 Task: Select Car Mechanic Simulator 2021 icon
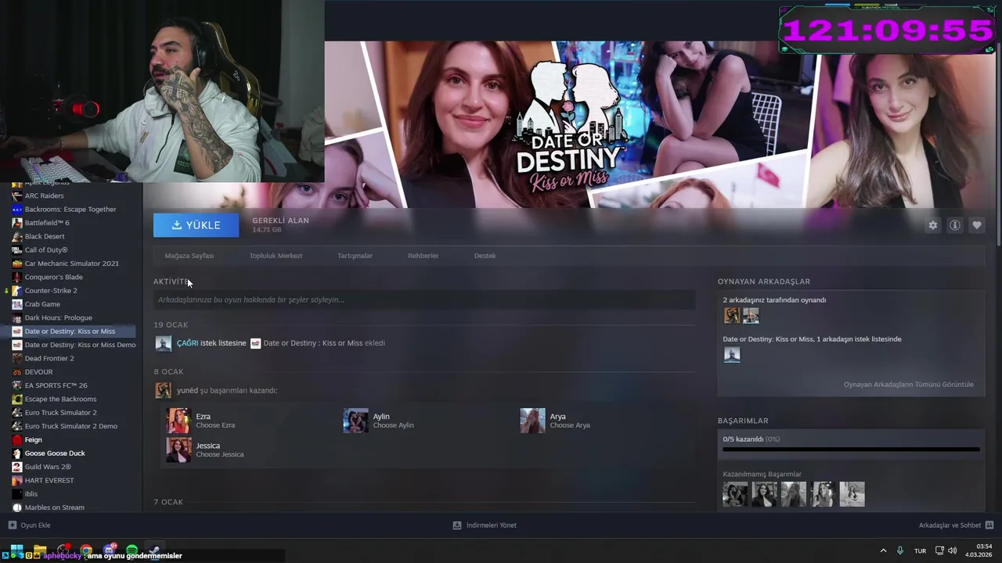(x=17, y=264)
